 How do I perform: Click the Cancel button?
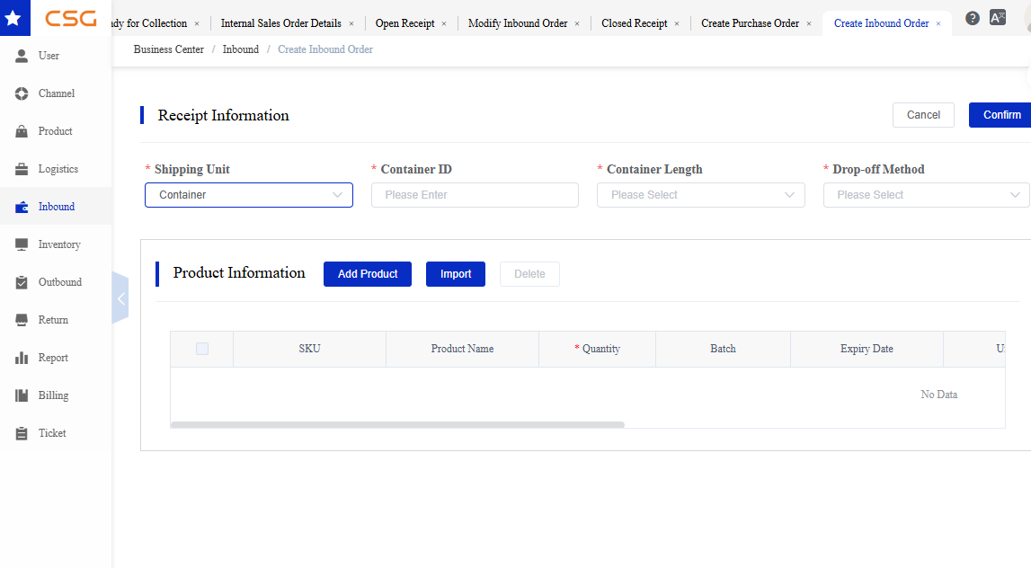[x=923, y=115]
